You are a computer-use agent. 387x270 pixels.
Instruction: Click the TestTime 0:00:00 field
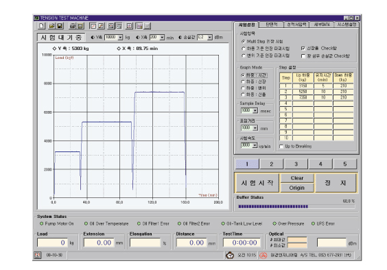242,243
